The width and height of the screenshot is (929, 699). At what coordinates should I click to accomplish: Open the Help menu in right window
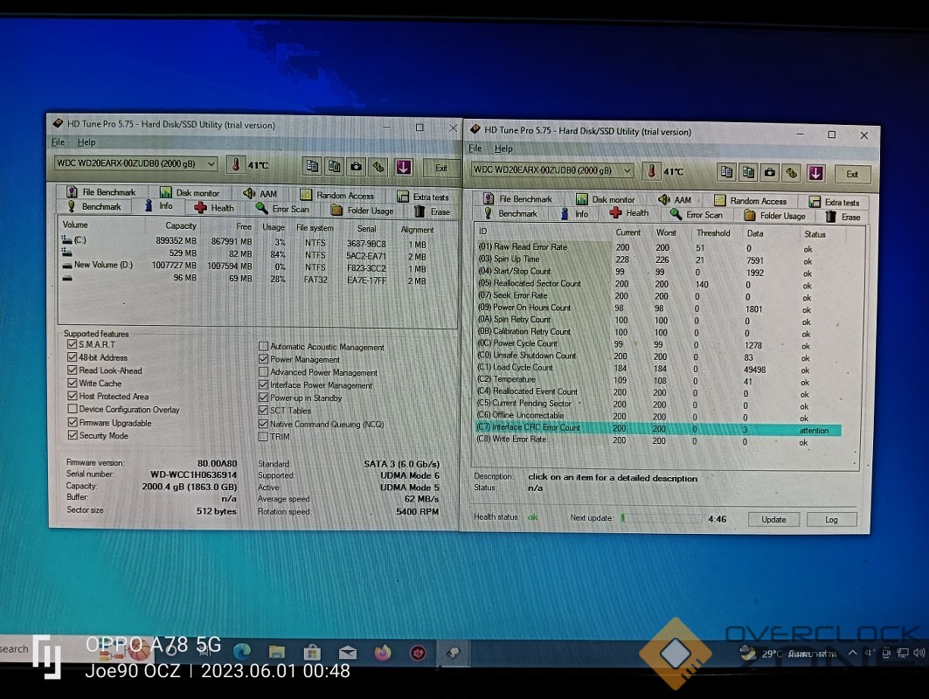(503, 149)
